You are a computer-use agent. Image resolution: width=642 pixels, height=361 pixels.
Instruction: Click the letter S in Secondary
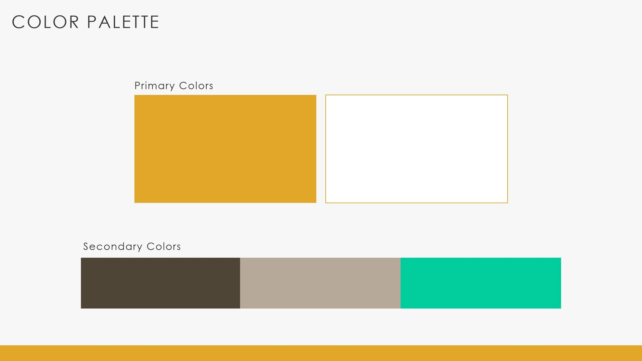click(86, 246)
